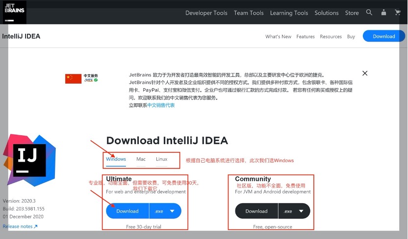408x239 pixels.
Task: Open the Resources page
Action: (331, 37)
